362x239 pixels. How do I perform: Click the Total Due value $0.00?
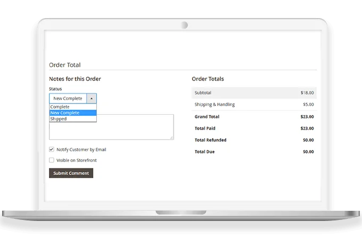[x=308, y=152]
